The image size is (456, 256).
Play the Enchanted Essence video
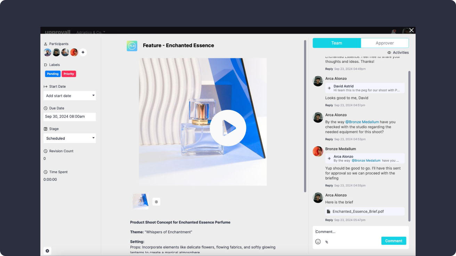[x=228, y=128]
